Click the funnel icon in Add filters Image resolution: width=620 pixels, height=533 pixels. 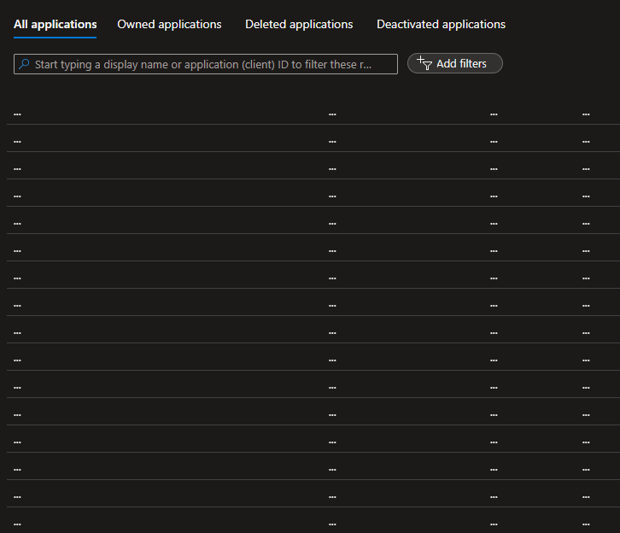pyautogui.click(x=424, y=63)
